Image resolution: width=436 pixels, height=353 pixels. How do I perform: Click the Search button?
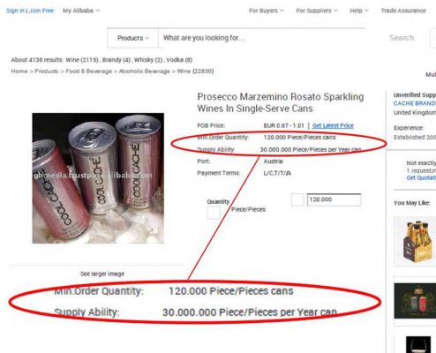tap(402, 38)
